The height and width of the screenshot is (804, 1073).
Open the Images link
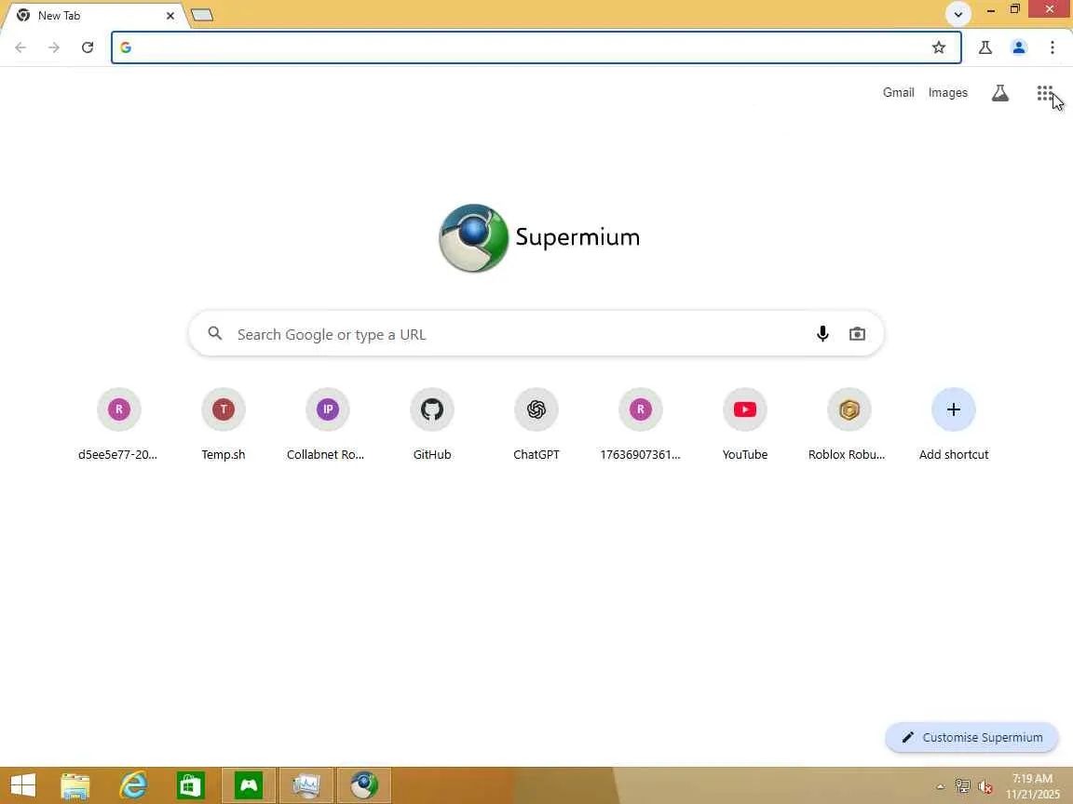tap(948, 92)
